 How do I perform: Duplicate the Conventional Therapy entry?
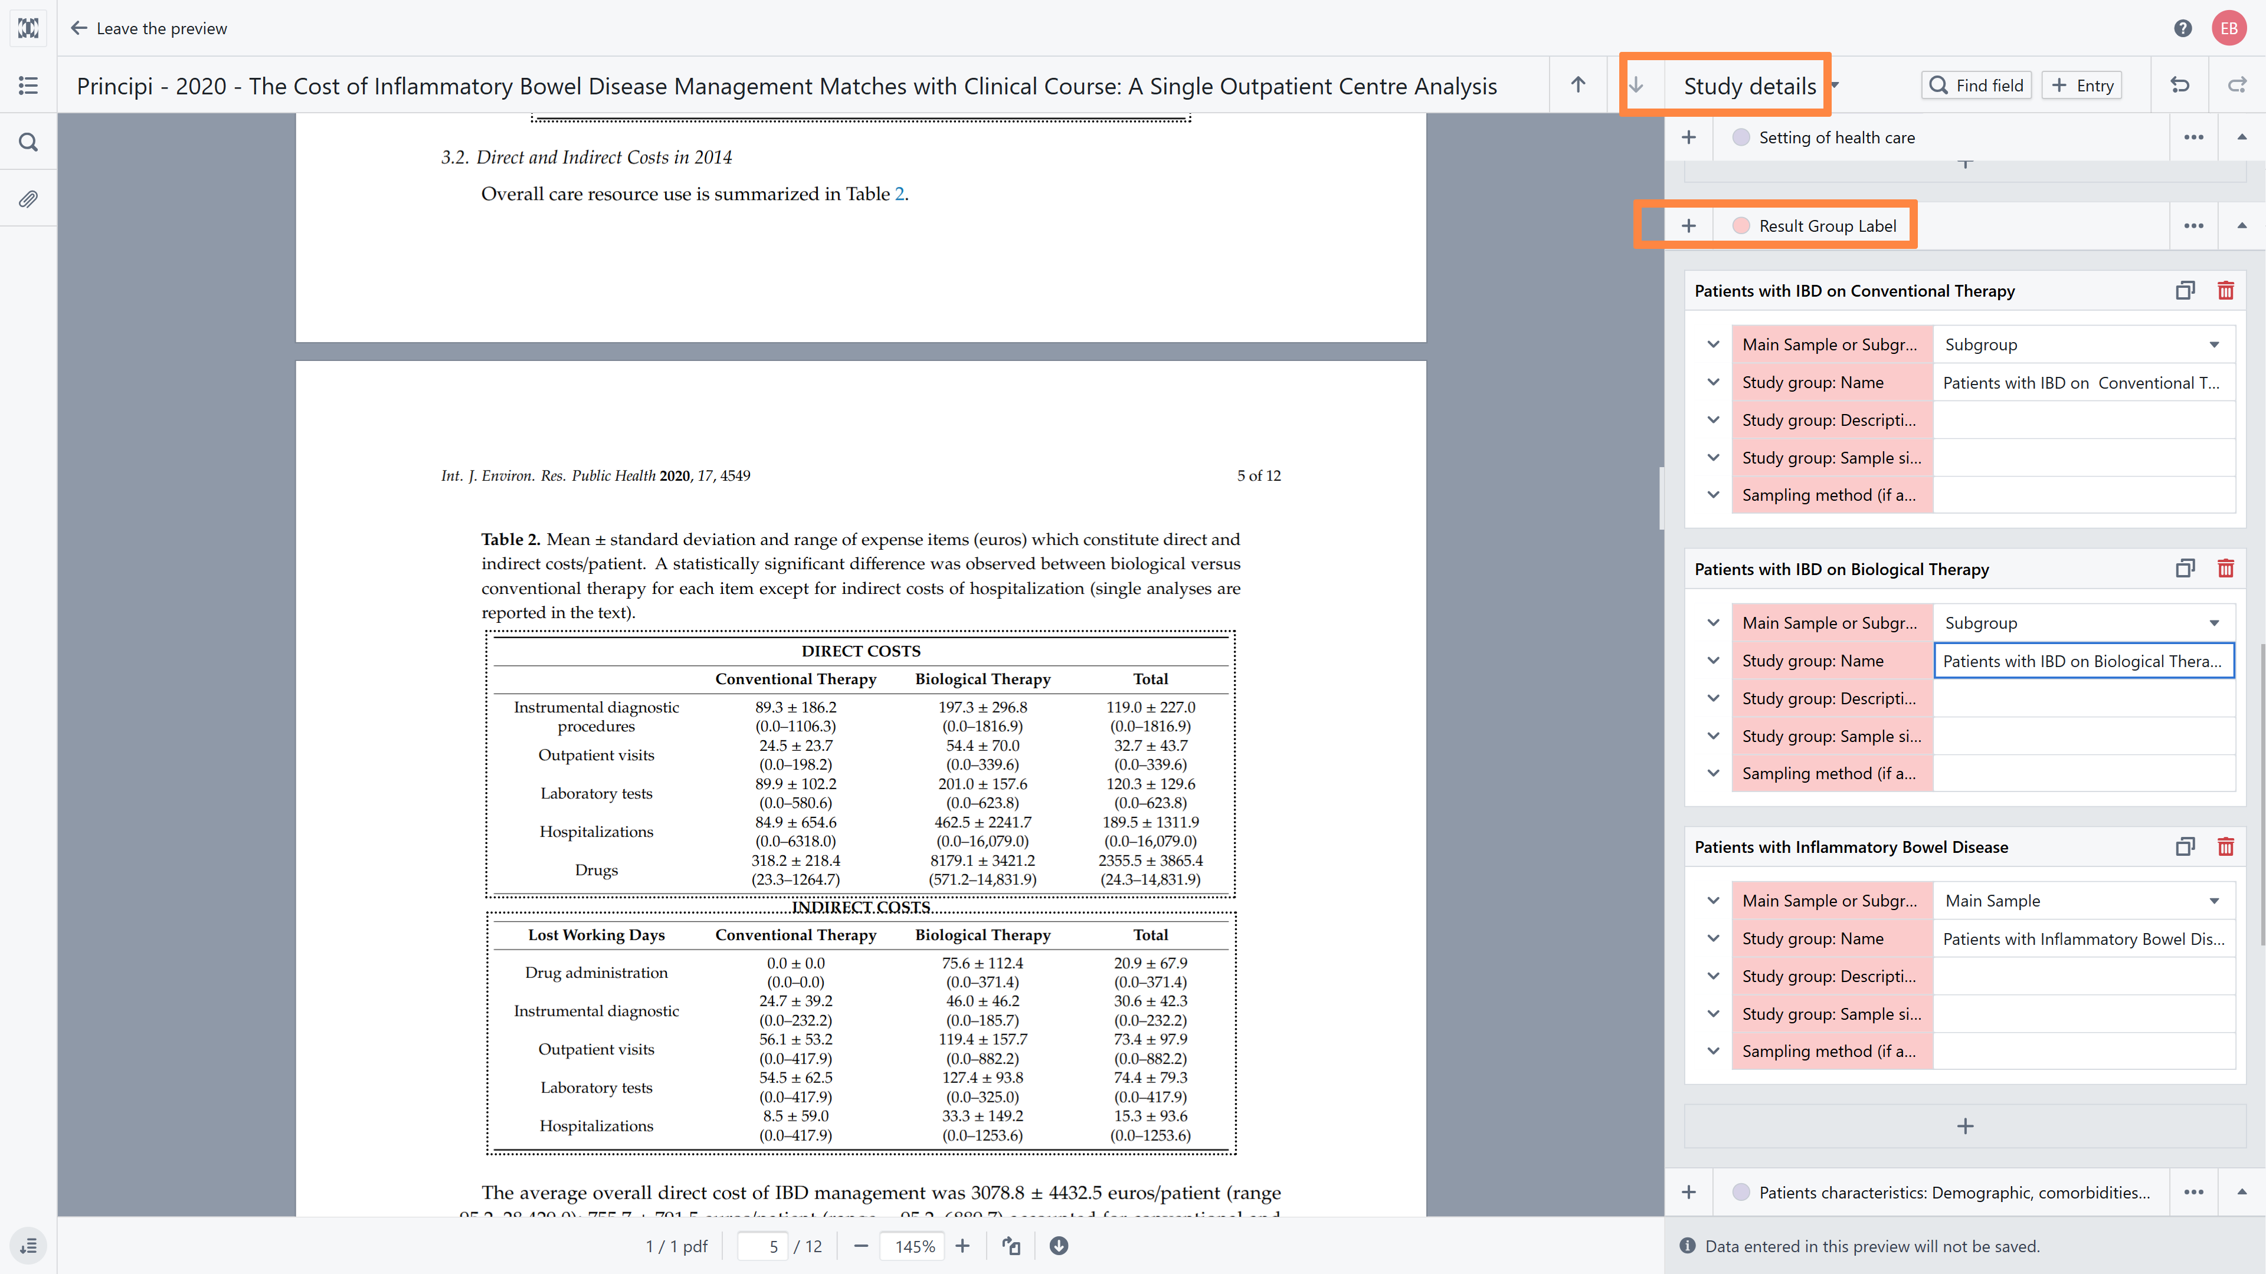pos(2185,291)
